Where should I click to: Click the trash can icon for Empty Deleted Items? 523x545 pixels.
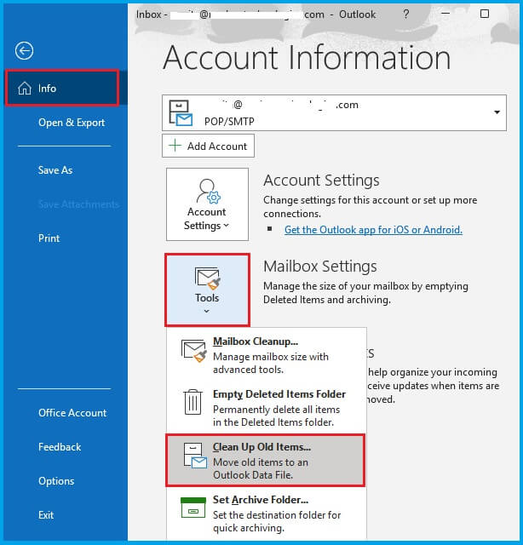click(193, 402)
